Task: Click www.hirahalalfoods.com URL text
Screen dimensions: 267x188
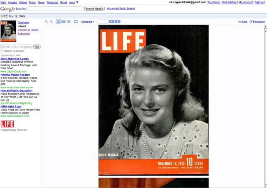Action: (x=15, y=116)
